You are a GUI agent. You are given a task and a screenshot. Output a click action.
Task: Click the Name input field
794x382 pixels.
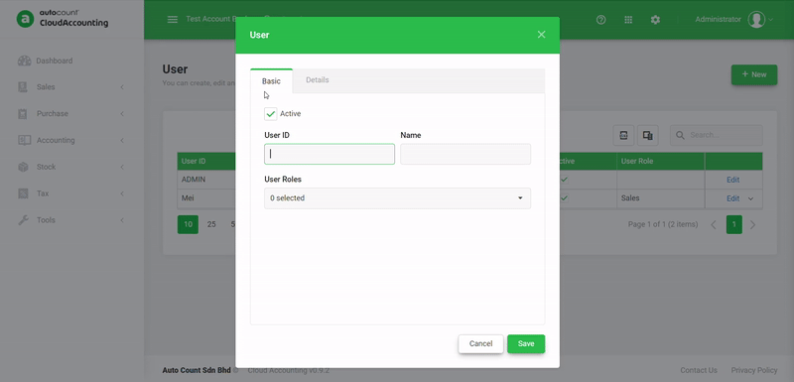465,154
